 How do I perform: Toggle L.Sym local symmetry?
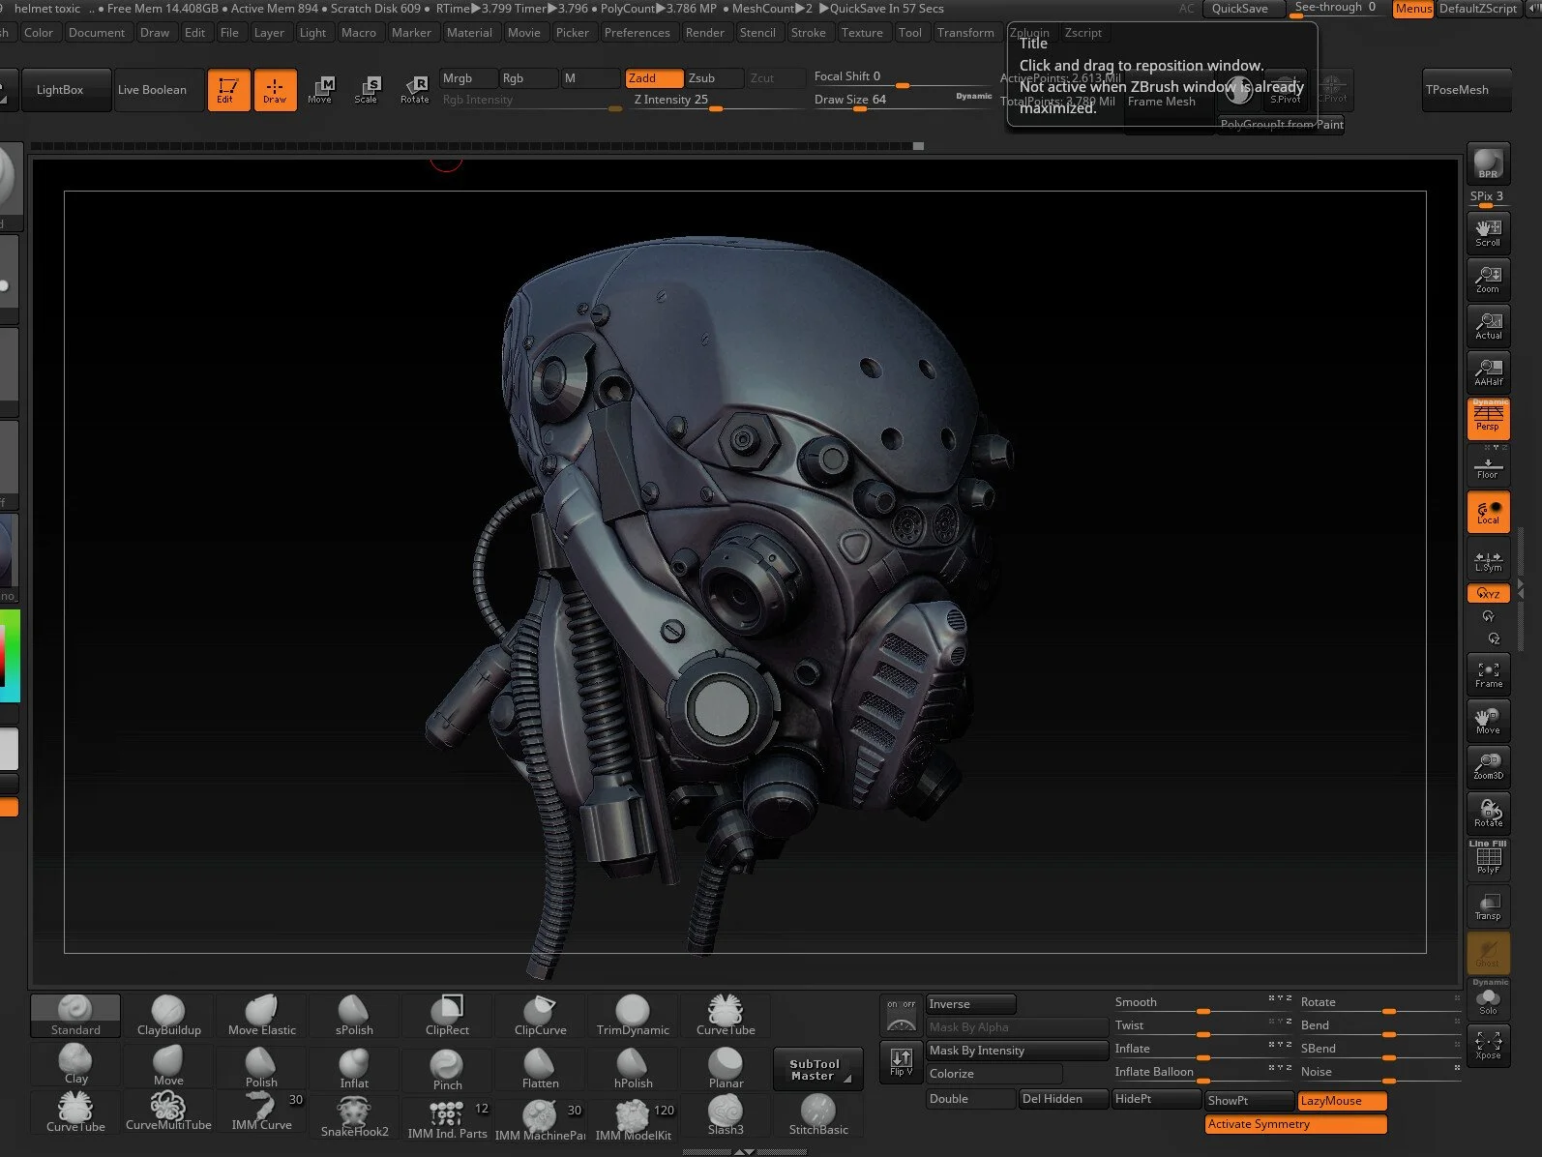tap(1488, 559)
